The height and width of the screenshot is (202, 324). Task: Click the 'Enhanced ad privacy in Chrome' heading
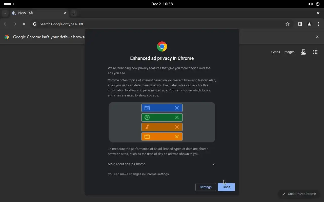click(162, 58)
